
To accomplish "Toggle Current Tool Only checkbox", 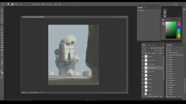I will point(167,96).
